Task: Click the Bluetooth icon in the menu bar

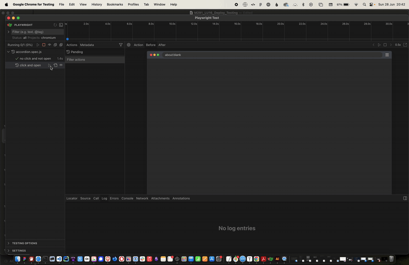Action: tap(303, 5)
